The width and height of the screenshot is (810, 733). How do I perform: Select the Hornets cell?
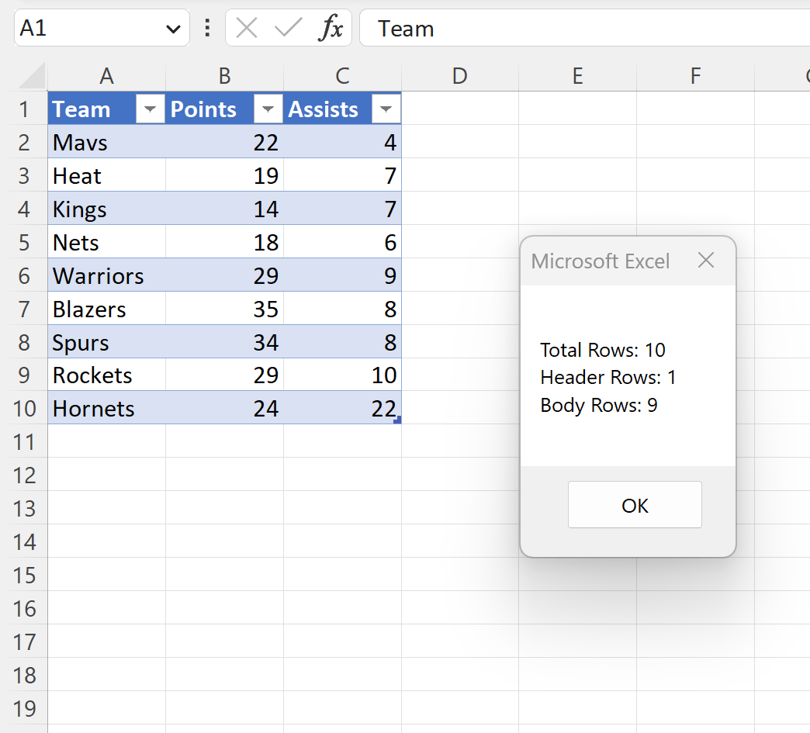pyautogui.click(x=106, y=409)
